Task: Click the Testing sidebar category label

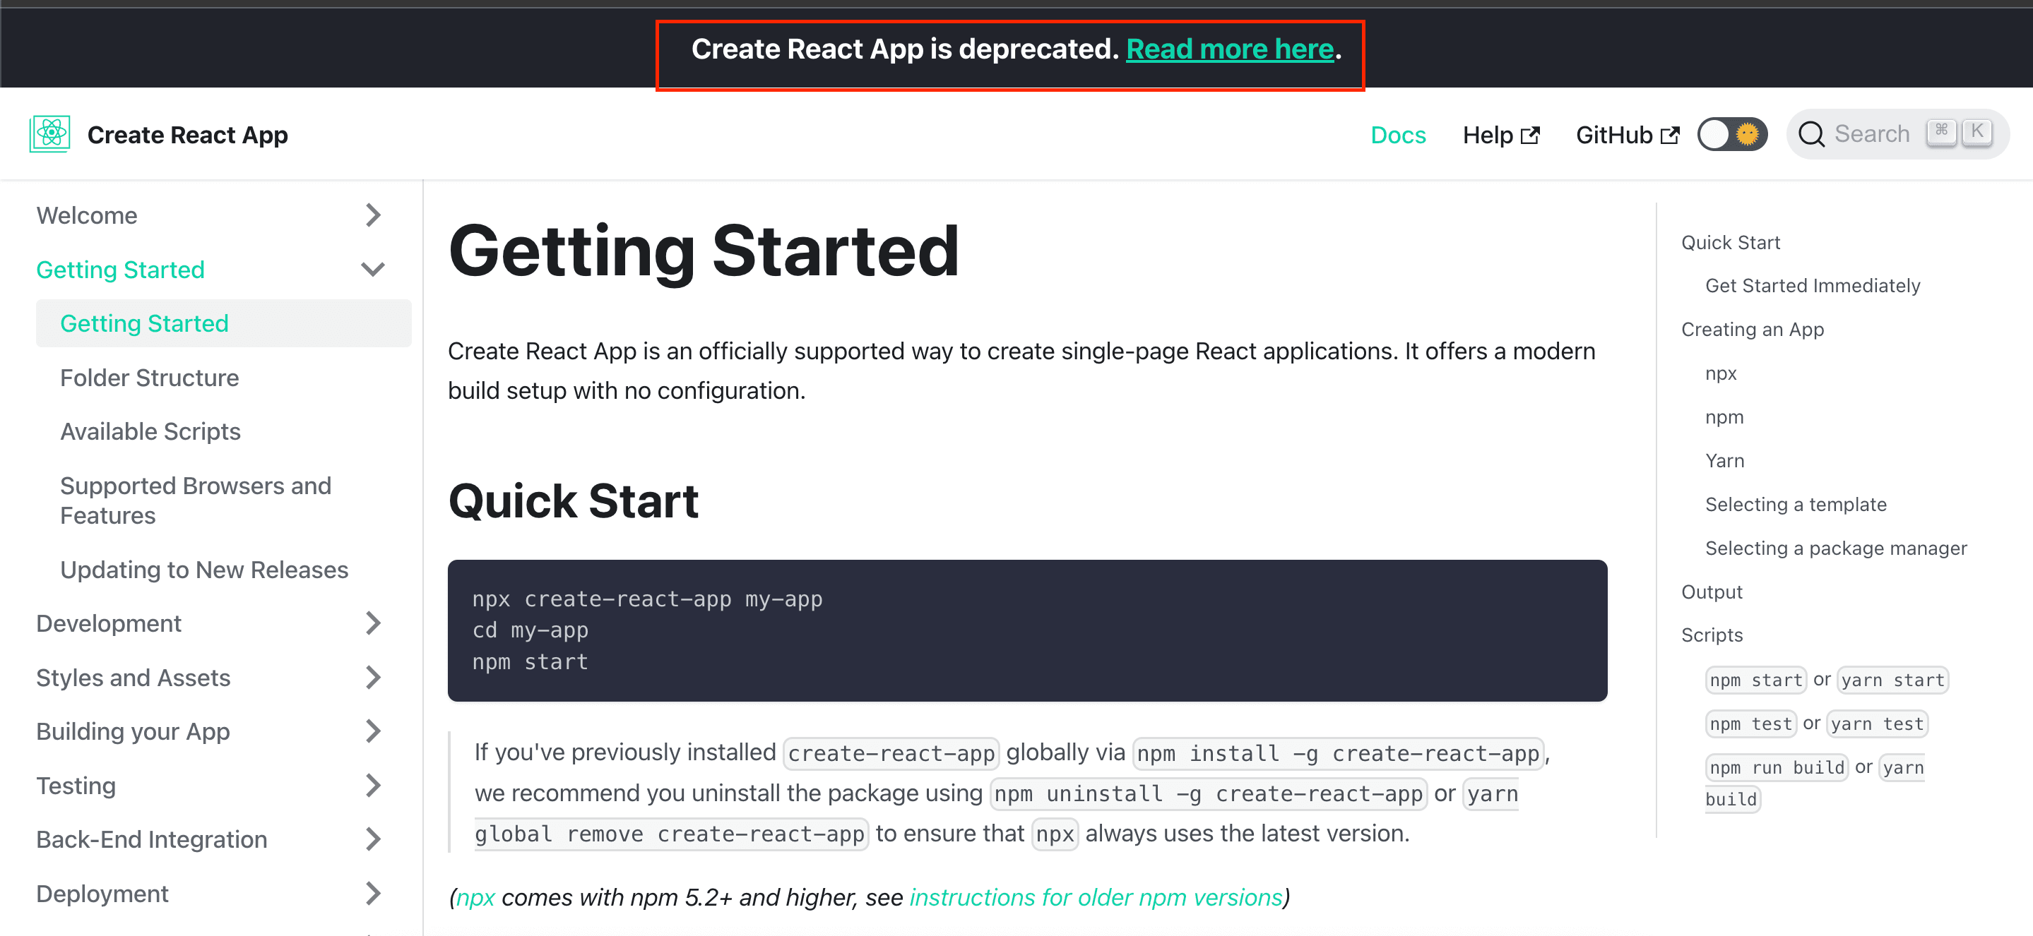Action: click(x=76, y=786)
